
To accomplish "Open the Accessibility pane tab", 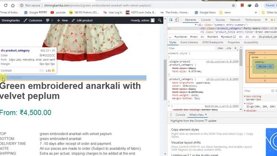I will click(x=251, y=42).
